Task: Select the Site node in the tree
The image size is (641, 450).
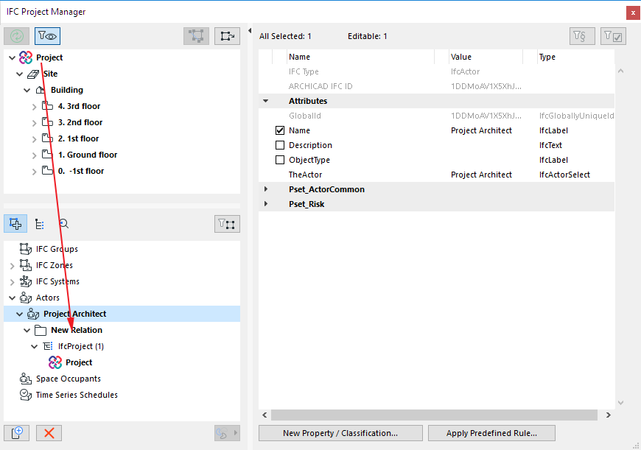Action: tap(50, 74)
